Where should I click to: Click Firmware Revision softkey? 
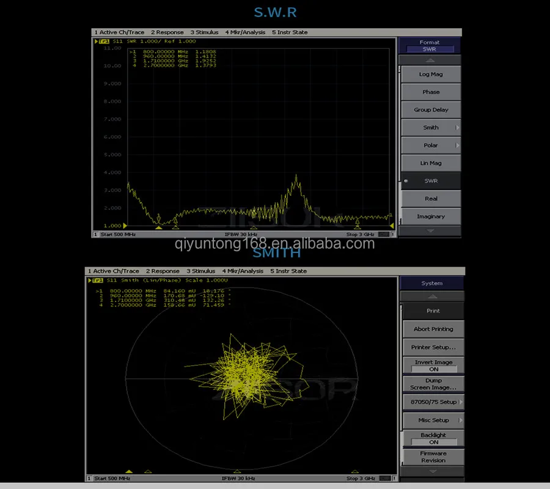(433, 457)
